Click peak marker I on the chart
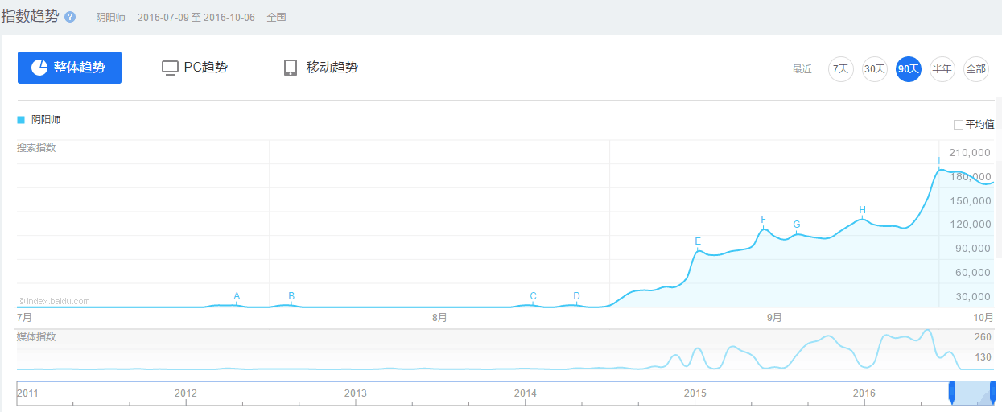This screenshot has width=1002, height=412. (939, 161)
